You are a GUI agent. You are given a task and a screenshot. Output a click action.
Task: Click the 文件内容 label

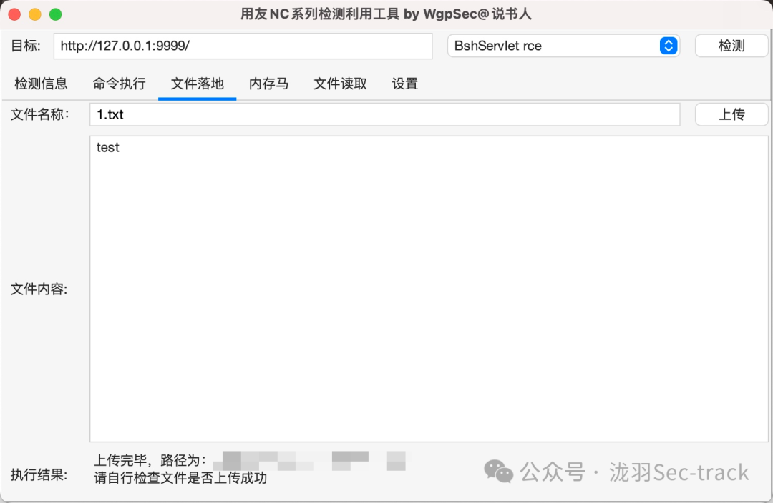[x=39, y=289]
